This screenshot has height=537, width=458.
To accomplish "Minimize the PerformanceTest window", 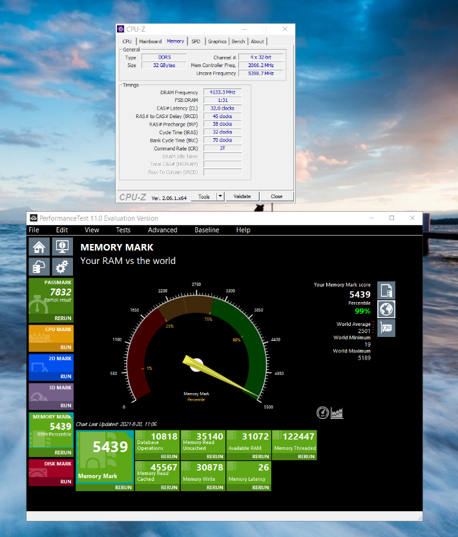I will [371, 218].
